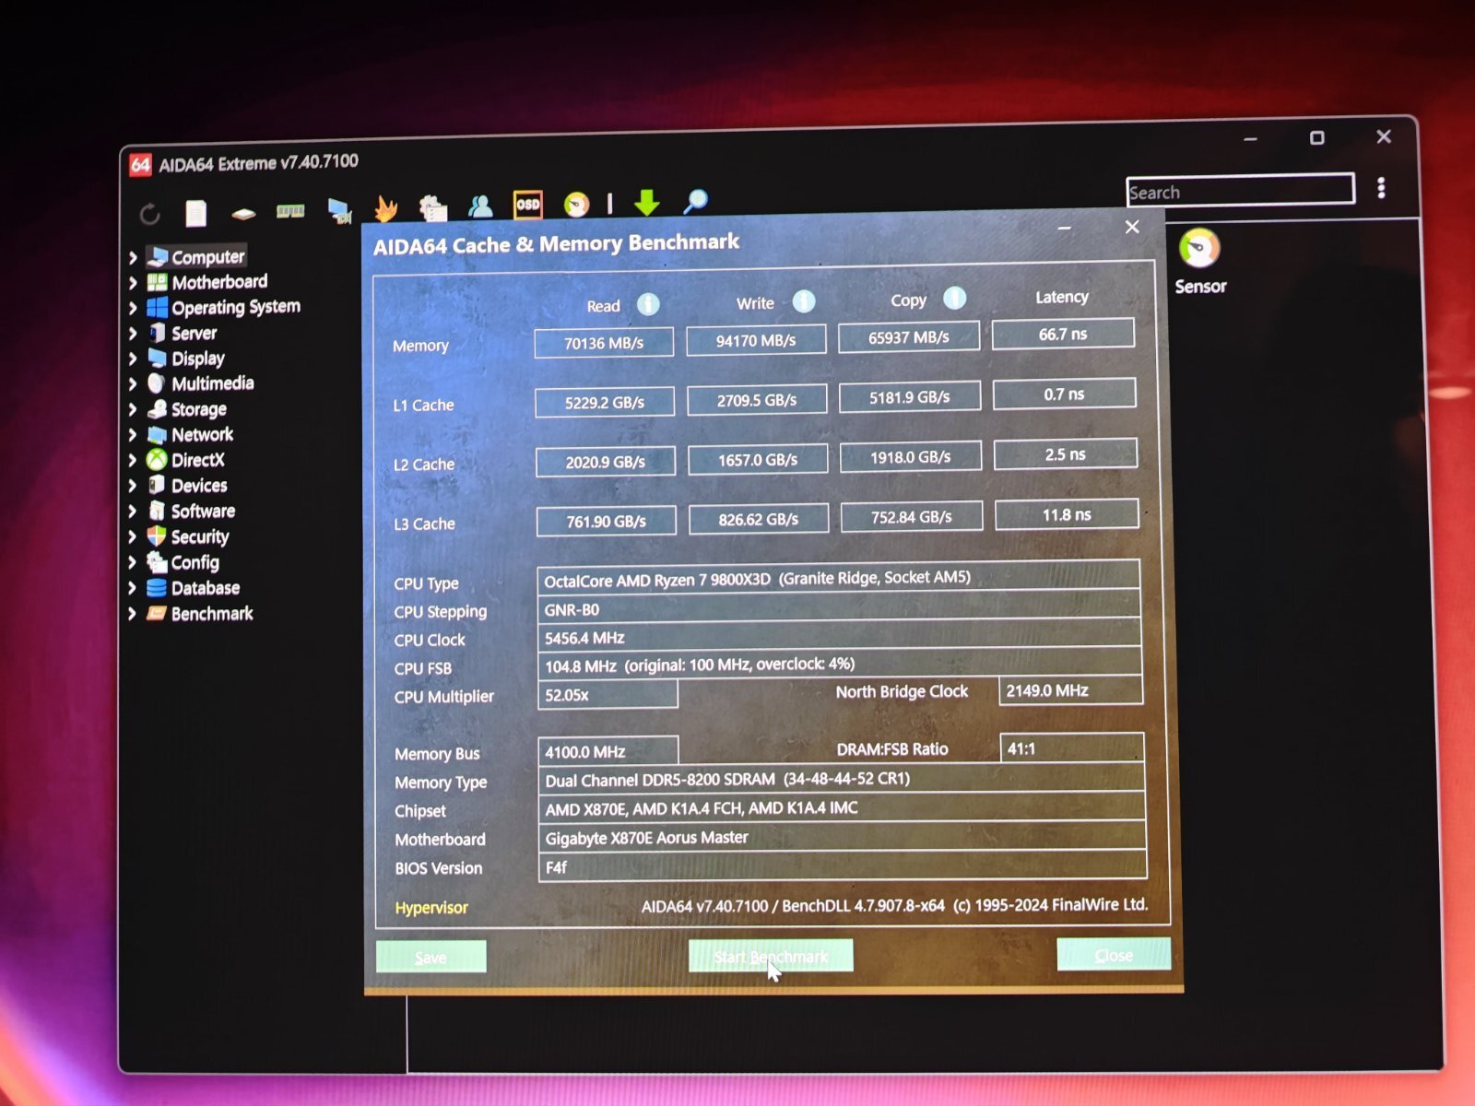This screenshot has width=1475, height=1106.
Task: Open the monitor diagnostics toolbar icon
Action: coord(339,211)
